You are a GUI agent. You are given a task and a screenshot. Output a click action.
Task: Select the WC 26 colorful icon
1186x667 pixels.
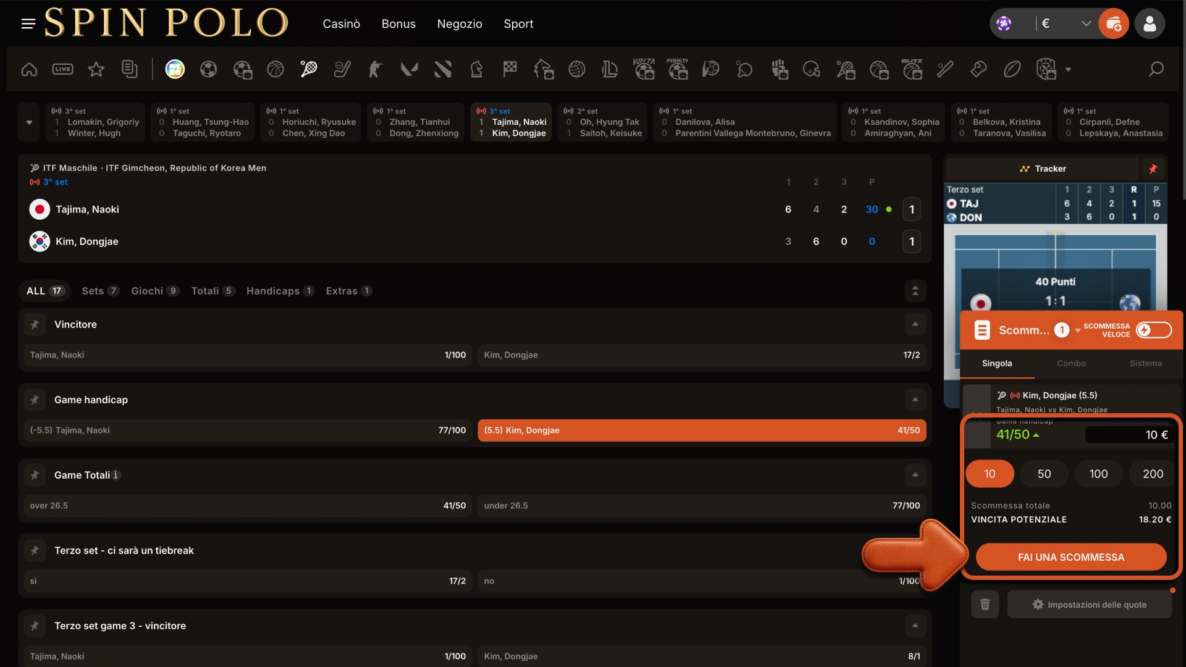pyautogui.click(x=175, y=69)
